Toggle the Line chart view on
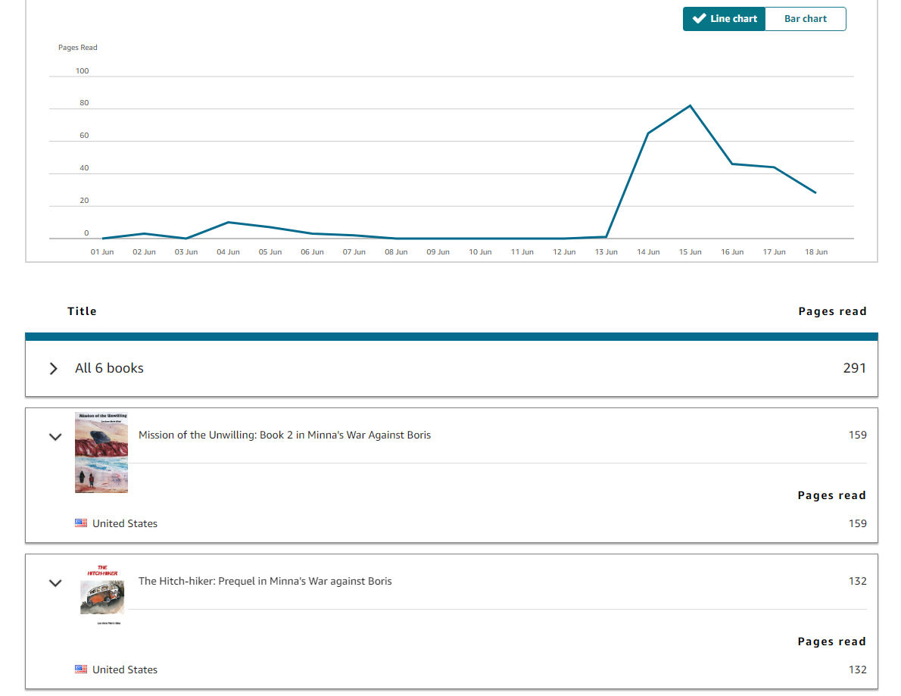Screen dimensions: 901x696 coord(724,18)
